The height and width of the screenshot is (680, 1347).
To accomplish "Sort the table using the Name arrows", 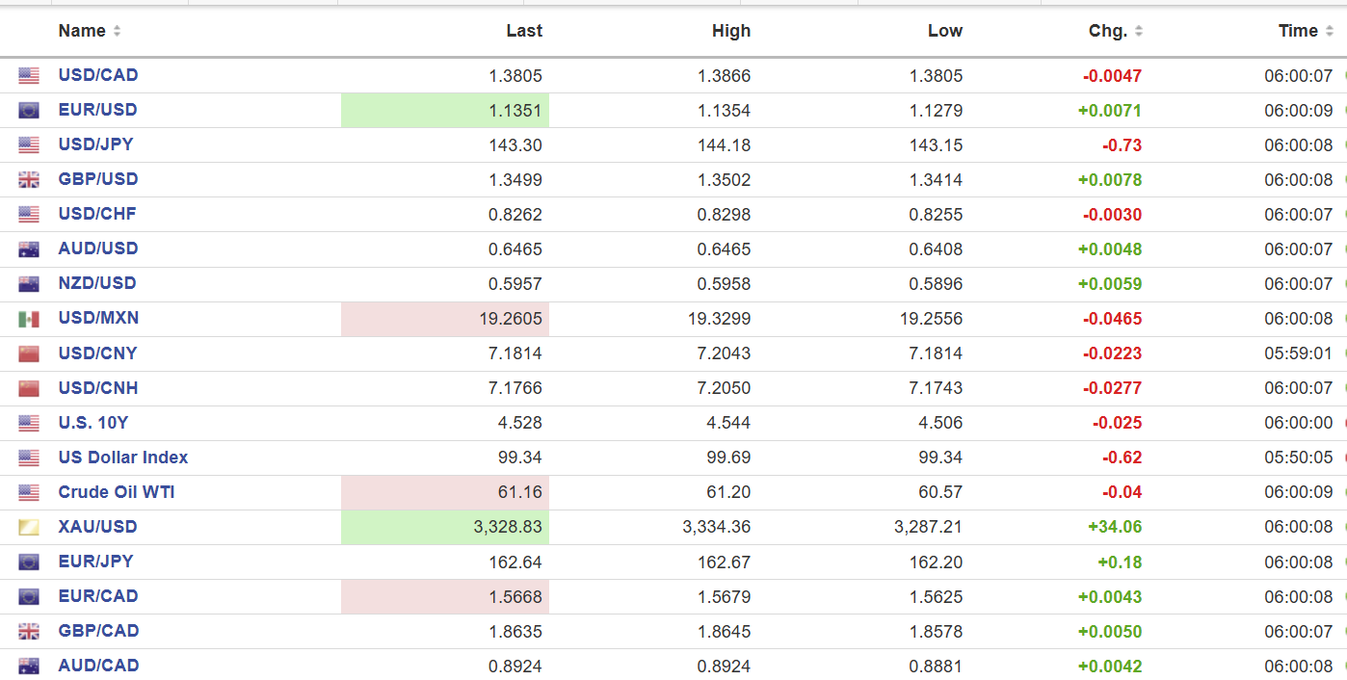I will 117,31.
